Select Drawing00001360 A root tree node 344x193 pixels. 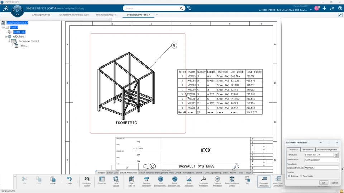pyautogui.click(x=17, y=23)
